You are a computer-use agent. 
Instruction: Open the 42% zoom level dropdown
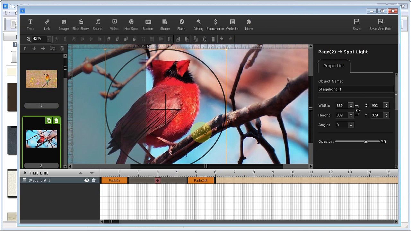tap(49, 39)
